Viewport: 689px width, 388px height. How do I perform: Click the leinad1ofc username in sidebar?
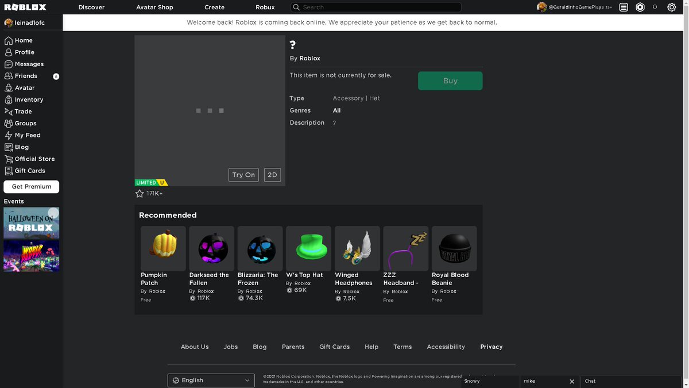point(30,23)
